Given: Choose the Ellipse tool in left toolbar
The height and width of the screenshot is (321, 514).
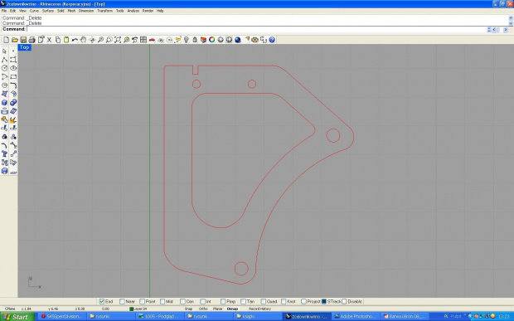Looking at the screenshot, I should tap(13, 68).
